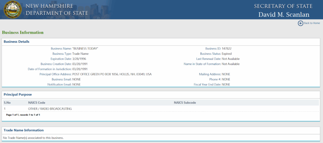This screenshot has width=323, height=143.
Task: Select the Trade Name Information panel header
Action: pyautogui.click(x=23, y=130)
